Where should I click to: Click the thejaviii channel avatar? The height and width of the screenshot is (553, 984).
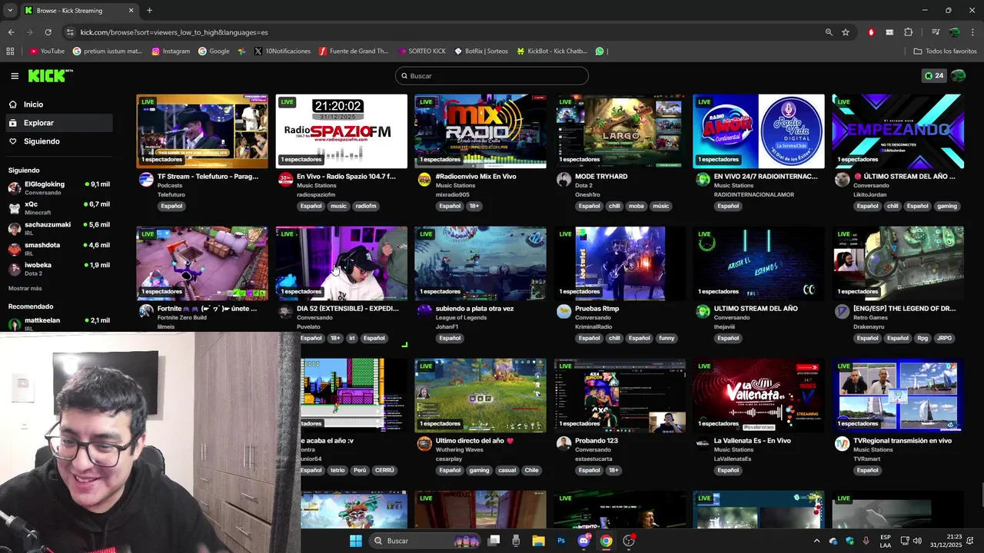click(703, 312)
